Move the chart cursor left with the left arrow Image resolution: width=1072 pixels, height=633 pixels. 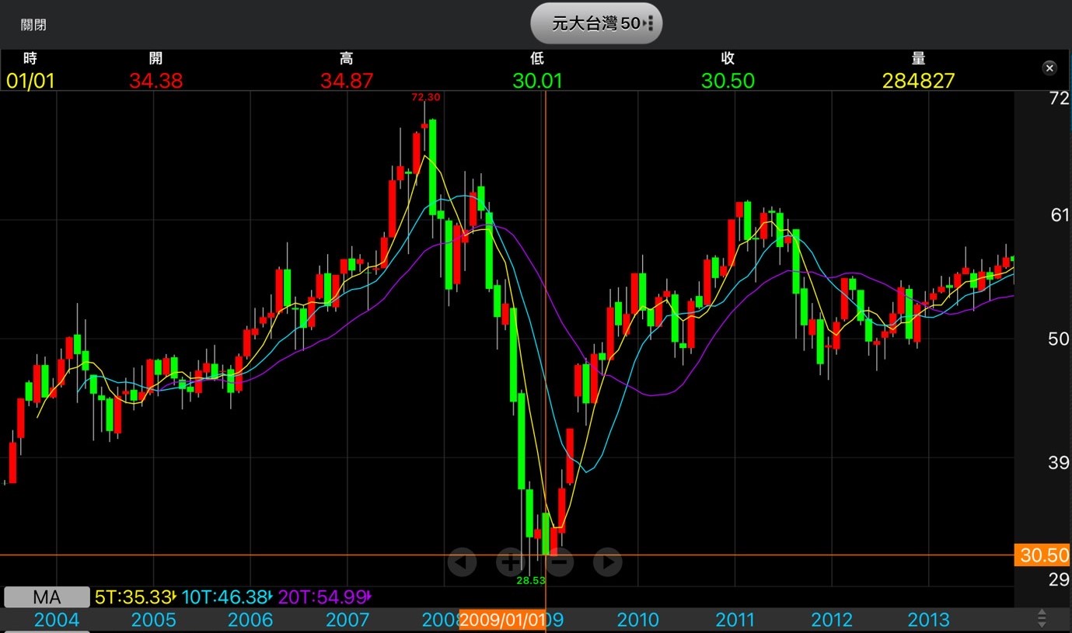462,562
